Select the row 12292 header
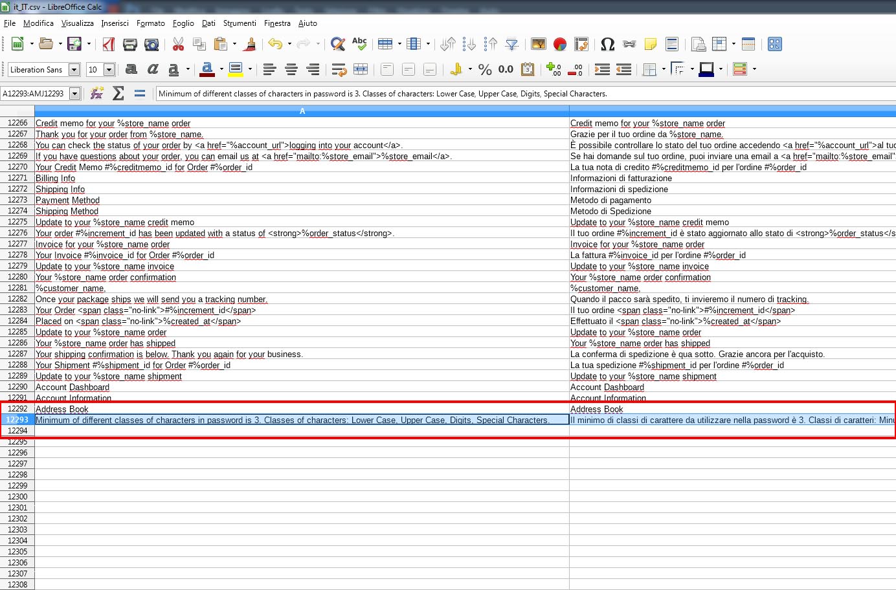 [17, 409]
